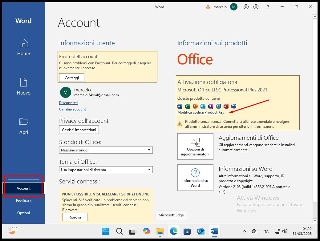Expand the Sfondo di Office dropdown
320x241 pixels.
[x=106, y=150]
